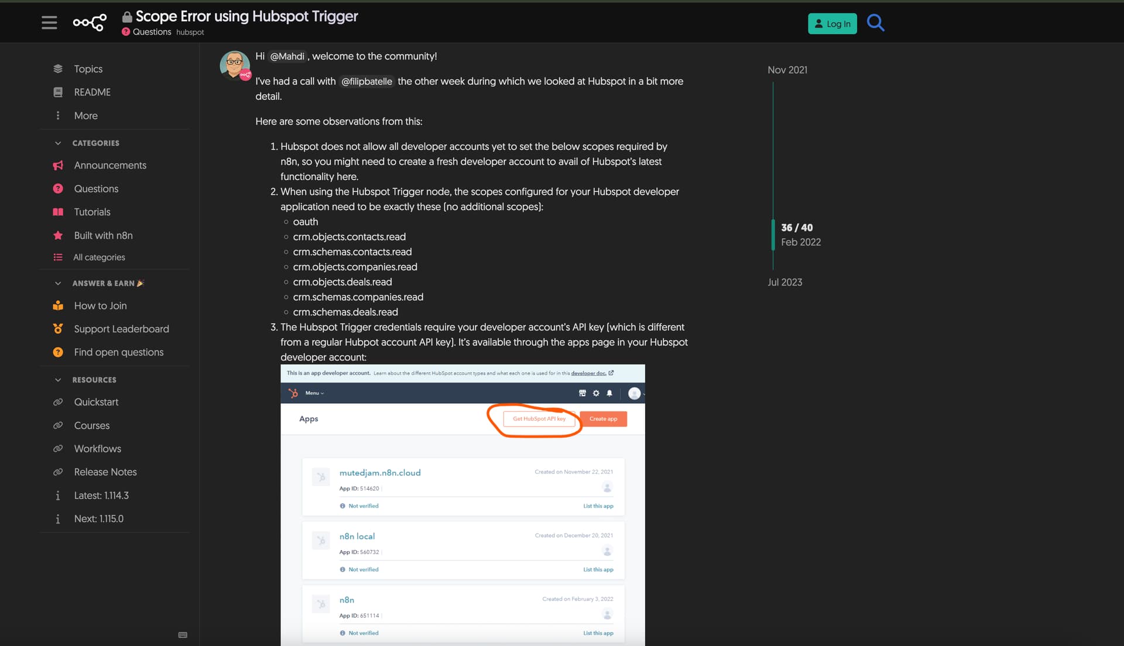
Task: Open the search magnifier icon
Action: [x=875, y=23]
